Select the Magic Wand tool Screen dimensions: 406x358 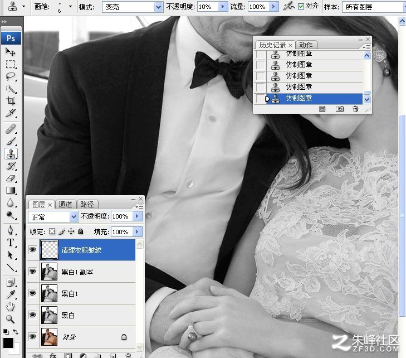[11, 89]
